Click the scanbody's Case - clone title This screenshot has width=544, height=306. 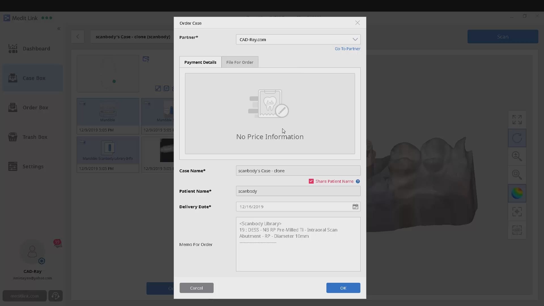(133, 37)
